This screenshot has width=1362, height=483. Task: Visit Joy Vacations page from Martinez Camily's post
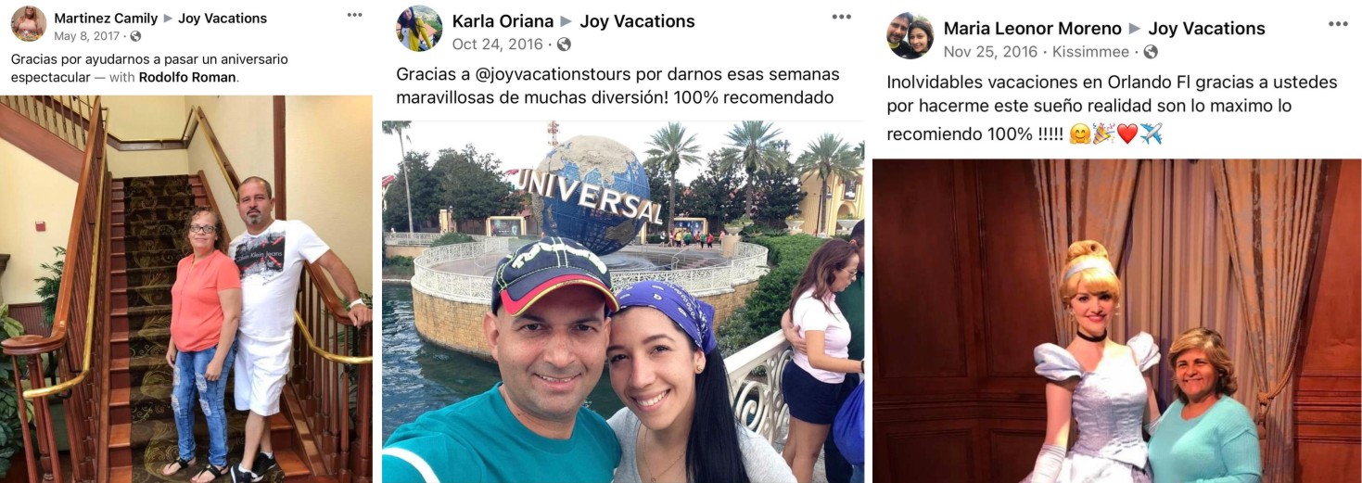[x=223, y=19]
